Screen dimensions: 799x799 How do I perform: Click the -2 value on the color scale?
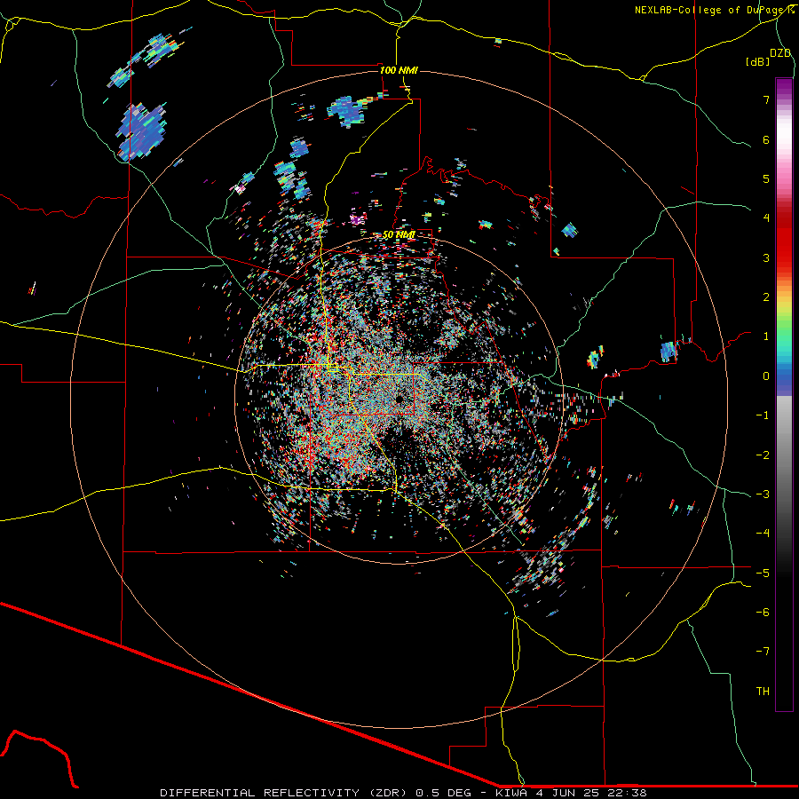763,455
